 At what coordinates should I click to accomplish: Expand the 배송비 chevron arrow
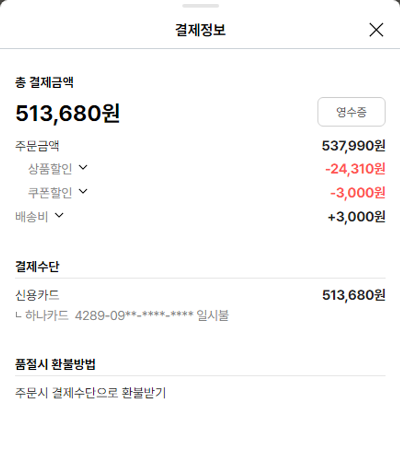click(x=59, y=215)
